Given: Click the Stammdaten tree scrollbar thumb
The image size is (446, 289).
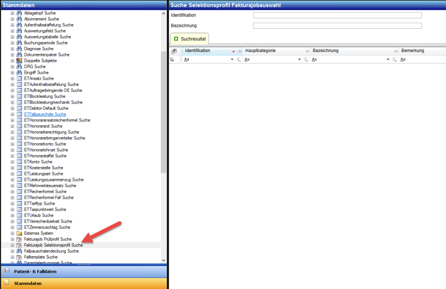Looking at the screenshot, I should [164, 112].
